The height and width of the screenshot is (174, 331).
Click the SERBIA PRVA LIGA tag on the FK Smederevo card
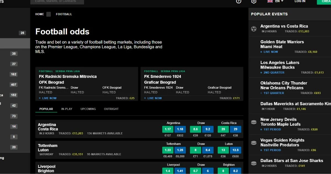point(173,71)
